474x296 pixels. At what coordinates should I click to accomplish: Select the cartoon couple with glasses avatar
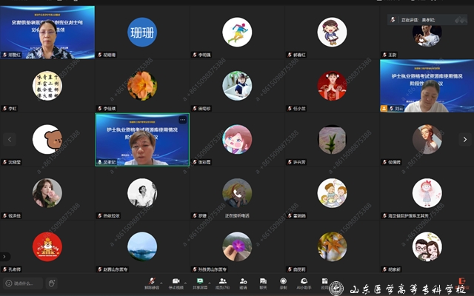click(x=427, y=246)
